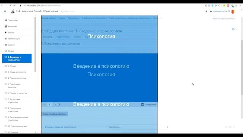This screenshot has height=137, width=243.
Task: Open the Google Slides logo link
Action: [x=148, y=105]
